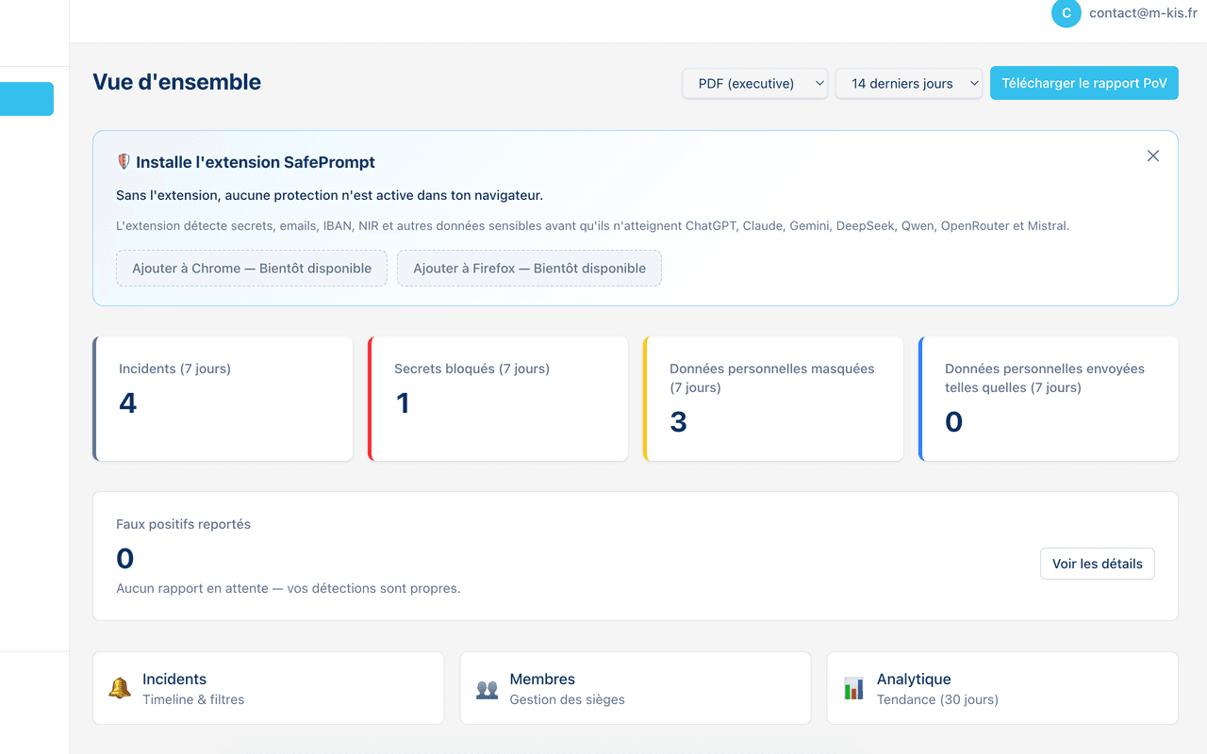The width and height of the screenshot is (1207, 754).
Task: Select the Secrets bloqués stat card
Action: tap(498, 399)
